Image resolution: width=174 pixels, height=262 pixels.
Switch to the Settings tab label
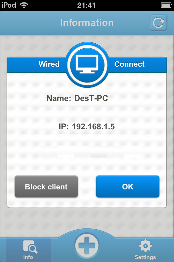pos(145,257)
